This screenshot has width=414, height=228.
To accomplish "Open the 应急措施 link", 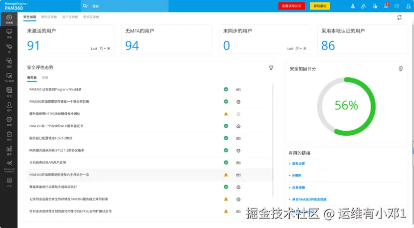I will tap(298, 188).
